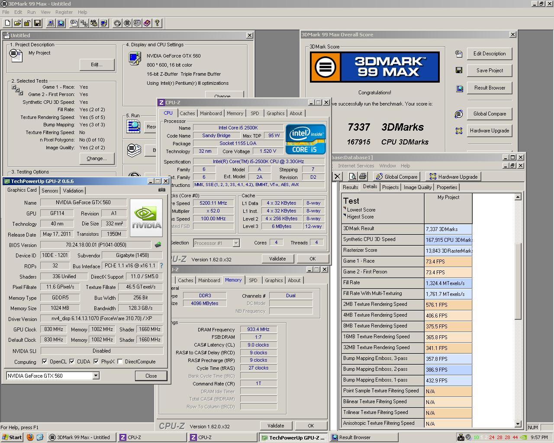Click the scroll up arrow in Result Browser

tap(518, 197)
